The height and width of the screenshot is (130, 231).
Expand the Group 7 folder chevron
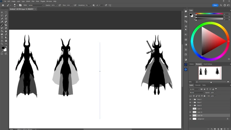pyautogui.click(x=193, y=102)
